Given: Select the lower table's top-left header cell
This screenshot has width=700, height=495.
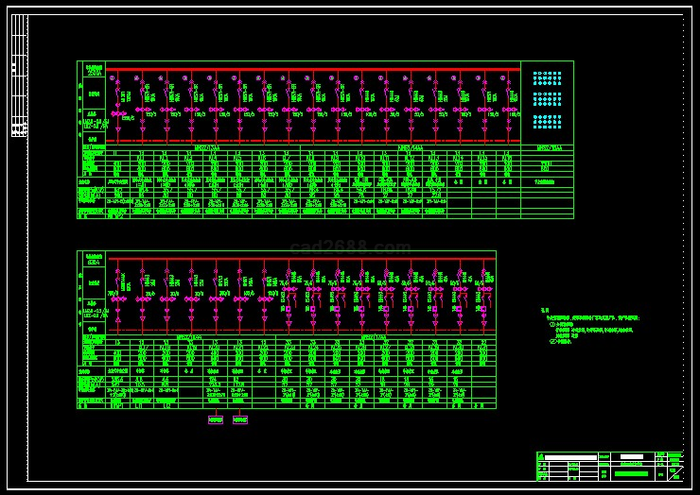Looking at the screenshot, I should pos(93,257).
